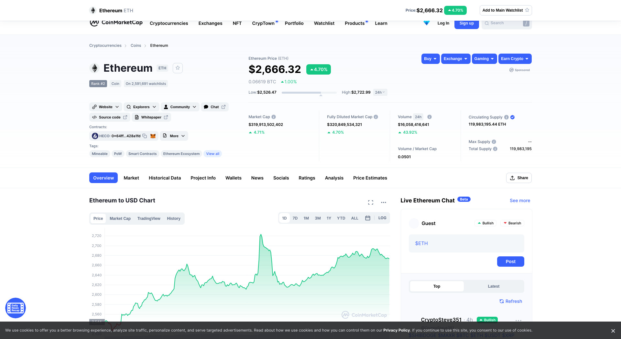Click Volume 24h info icon
The height and width of the screenshot is (339, 621).
pos(430,117)
